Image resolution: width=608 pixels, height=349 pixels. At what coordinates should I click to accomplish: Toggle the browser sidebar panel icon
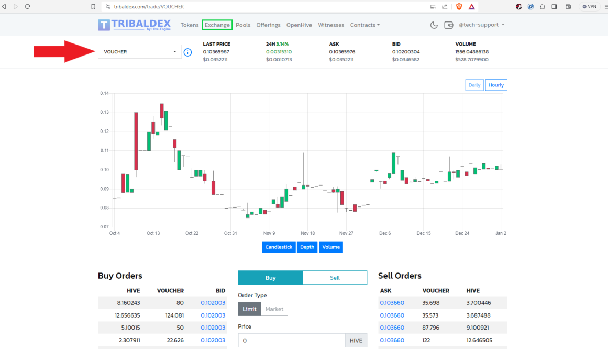(554, 7)
